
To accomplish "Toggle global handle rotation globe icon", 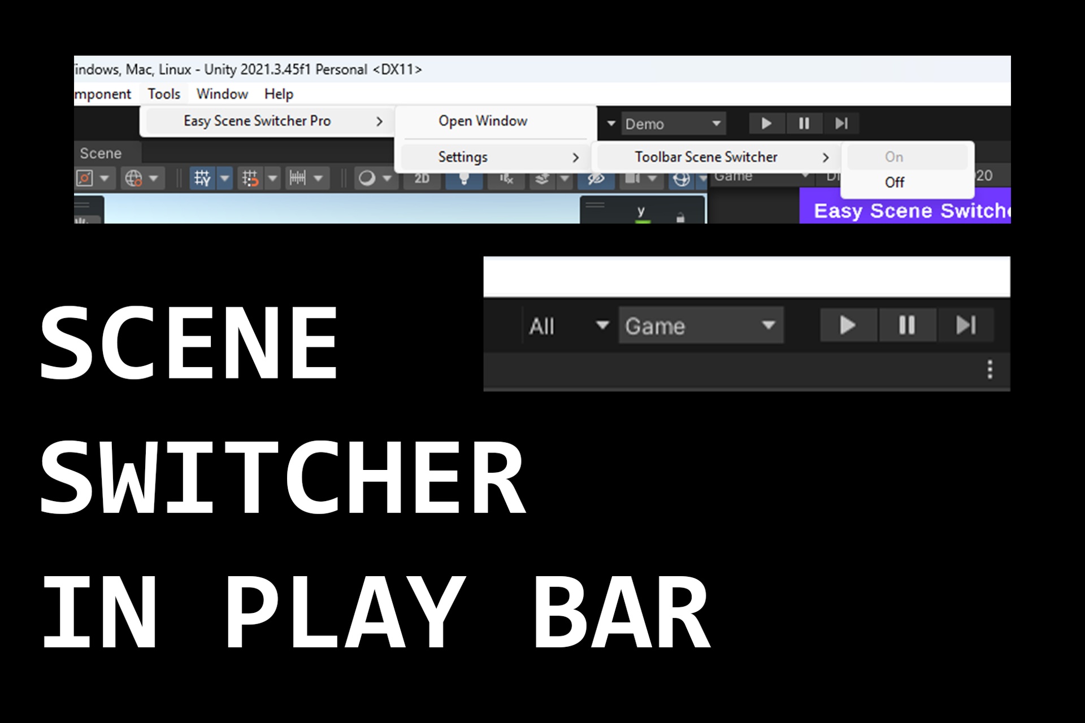I will pos(134,178).
